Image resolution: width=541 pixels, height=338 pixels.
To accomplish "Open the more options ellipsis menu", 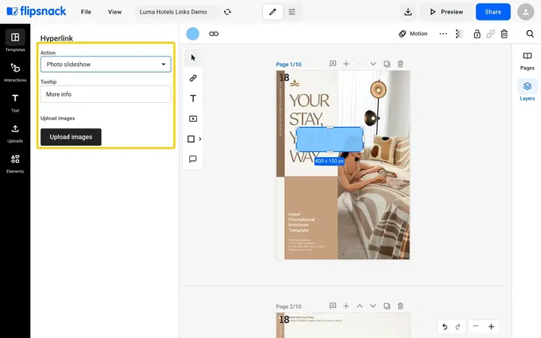I will click(443, 34).
